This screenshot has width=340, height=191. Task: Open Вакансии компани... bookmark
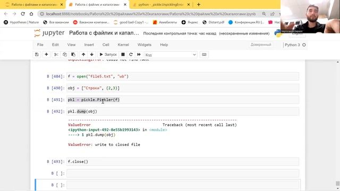click(x=91, y=22)
